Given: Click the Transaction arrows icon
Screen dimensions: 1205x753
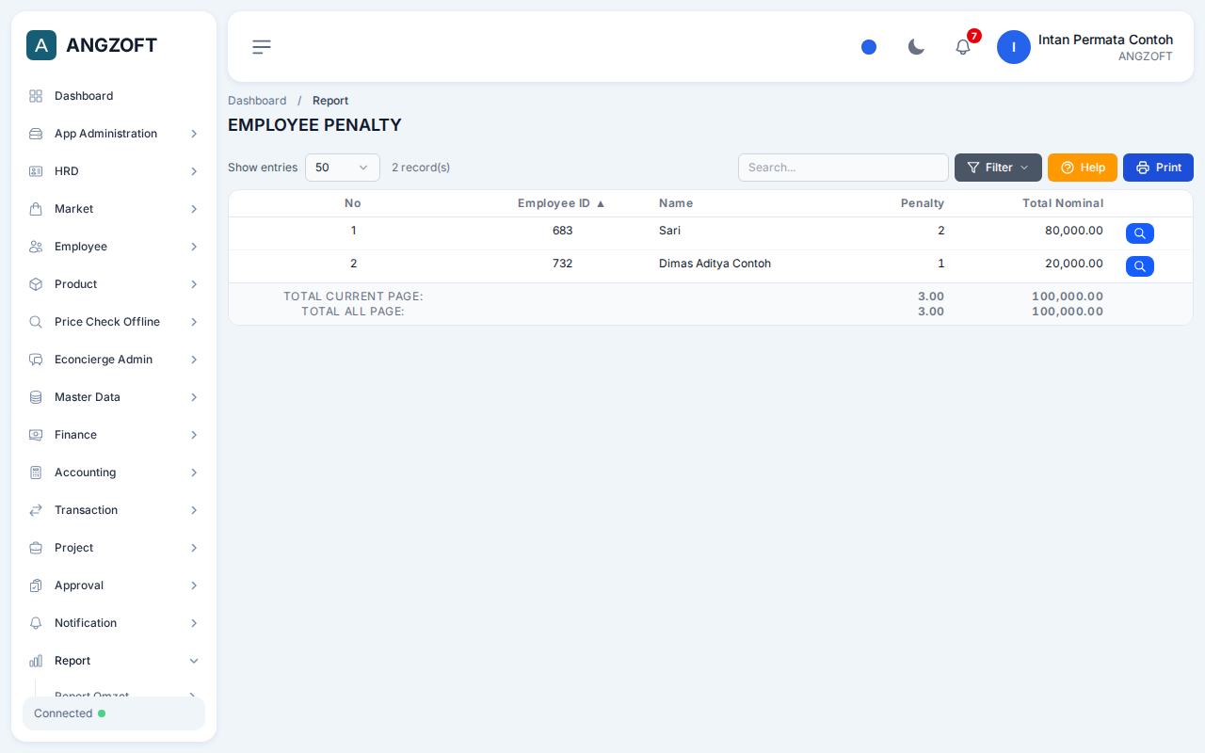Looking at the screenshot, I should pyautogui.click(x=36, y=510).
